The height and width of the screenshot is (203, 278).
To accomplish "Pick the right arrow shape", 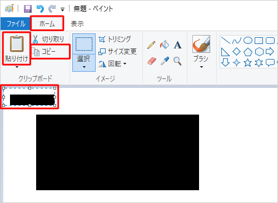I will (x=270, y=52).
